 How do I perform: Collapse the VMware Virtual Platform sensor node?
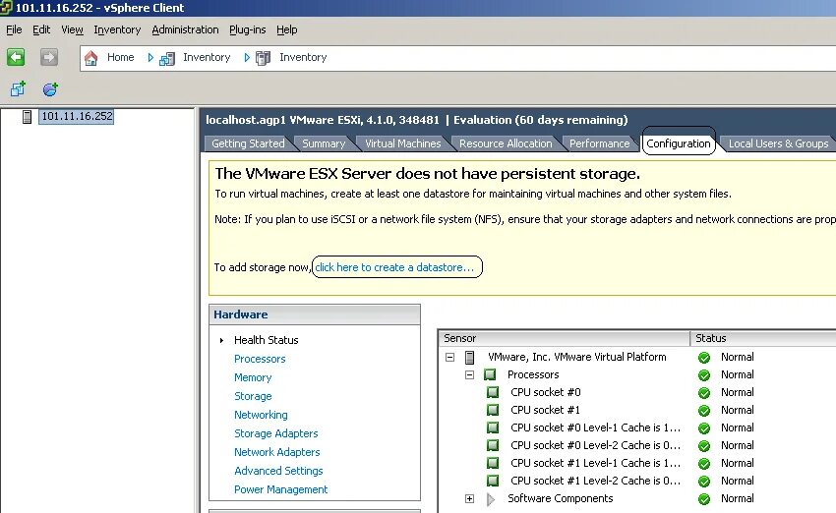pyautogui.click(x=450, y=357)
